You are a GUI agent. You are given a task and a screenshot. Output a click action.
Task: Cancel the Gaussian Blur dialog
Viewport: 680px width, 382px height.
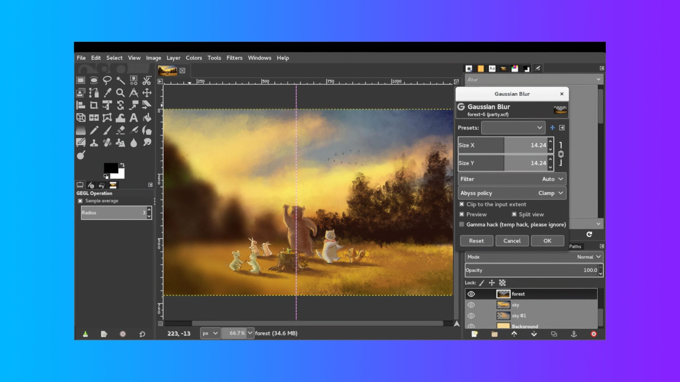(512, 241)
